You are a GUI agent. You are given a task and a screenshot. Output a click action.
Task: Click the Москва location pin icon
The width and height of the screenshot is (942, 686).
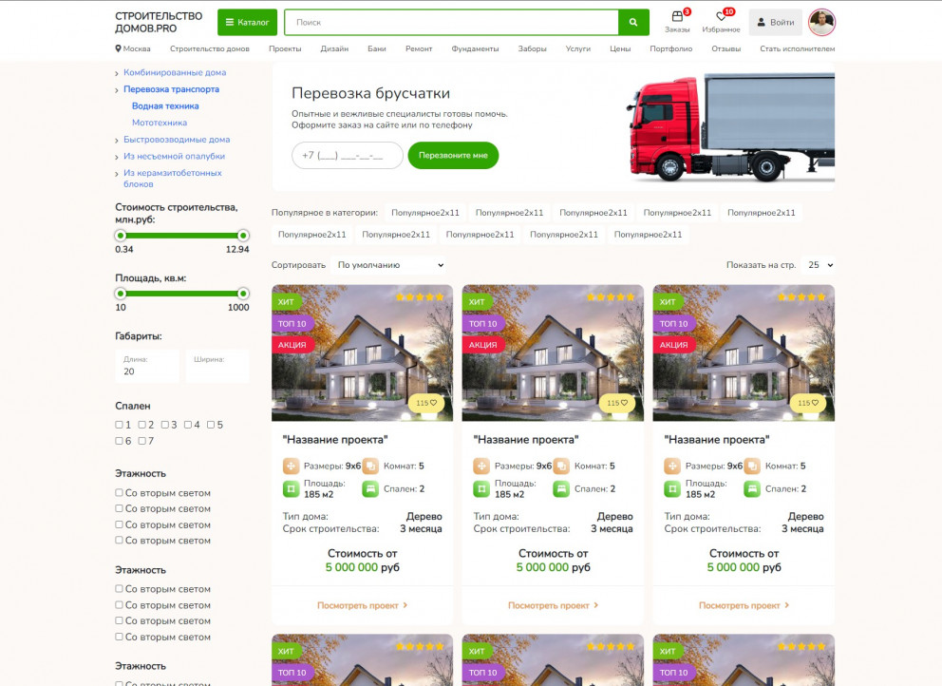(x=119, y=48)
